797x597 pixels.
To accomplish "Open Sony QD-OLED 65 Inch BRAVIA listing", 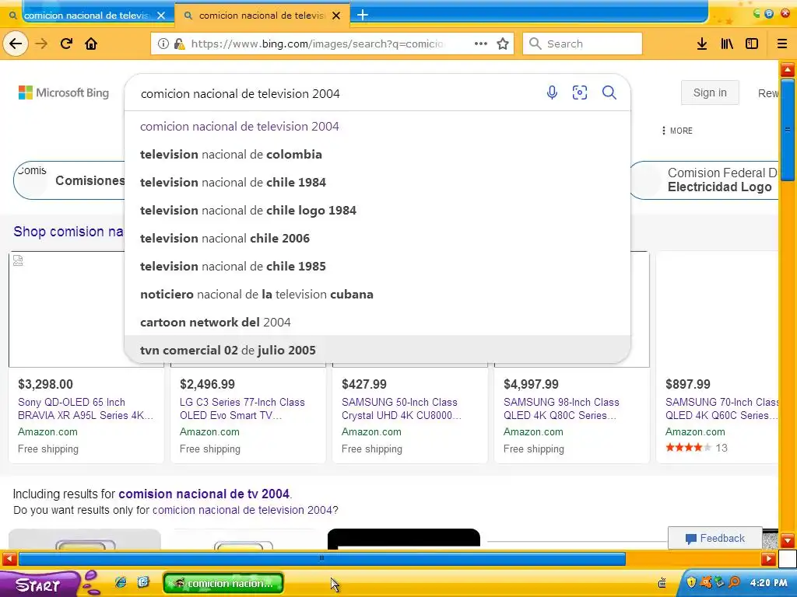I will [x=86, y=409].
